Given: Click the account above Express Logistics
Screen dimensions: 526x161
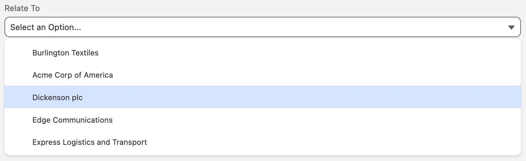Looking at the screenshot, I should [72, 120].
